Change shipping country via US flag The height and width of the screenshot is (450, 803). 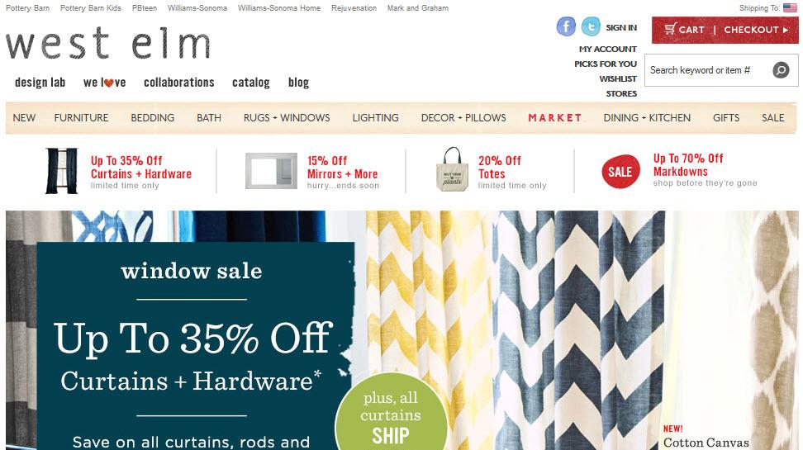click(x=790, y=7)
